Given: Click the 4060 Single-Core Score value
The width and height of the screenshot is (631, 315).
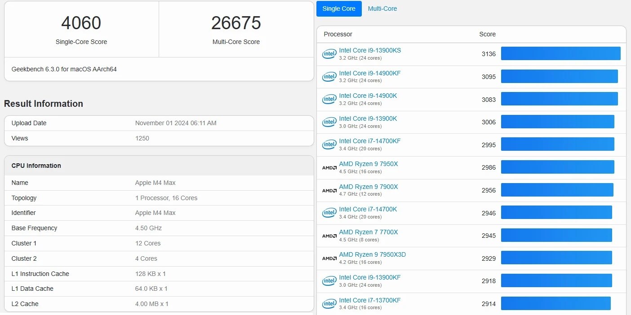Looking at the screenshot, I should tap(81, 23).
